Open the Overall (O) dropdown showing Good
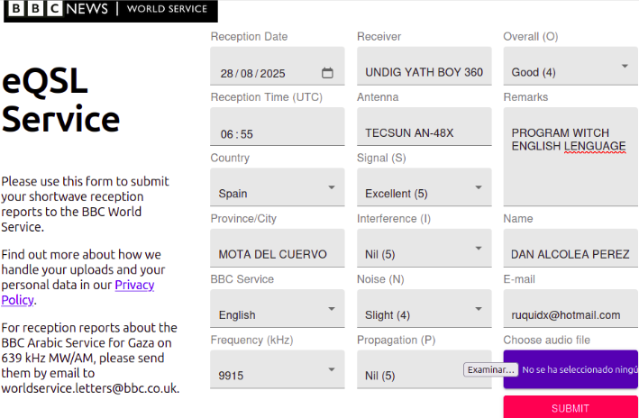The image size is (639, 418). tap(570, 67)
